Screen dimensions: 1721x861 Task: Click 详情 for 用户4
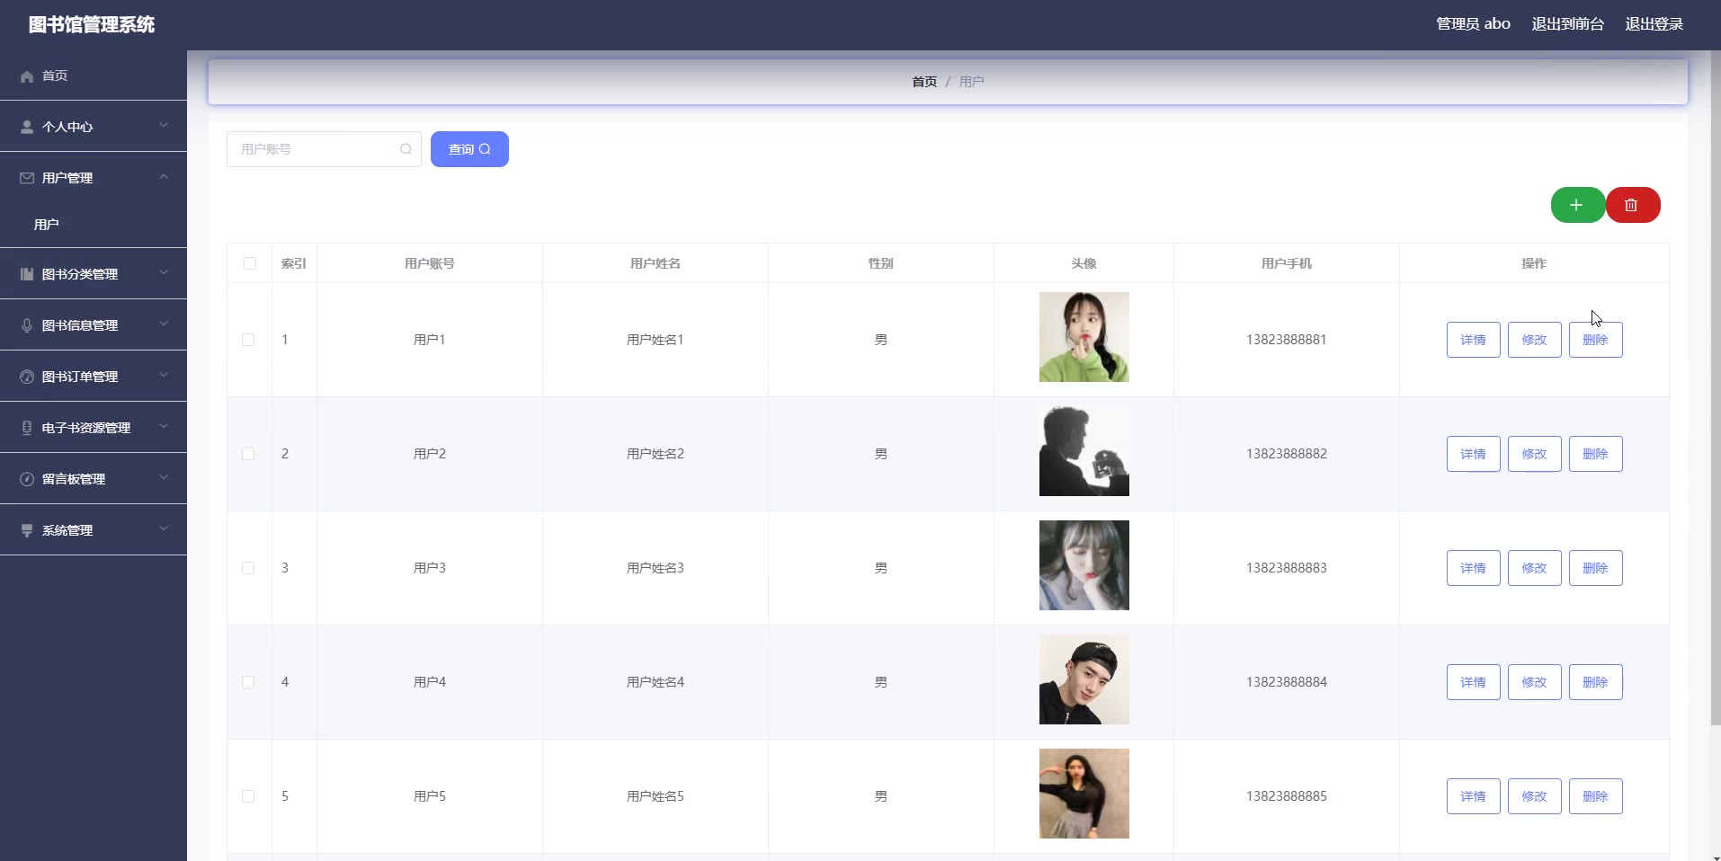(x=1473, y=682)
